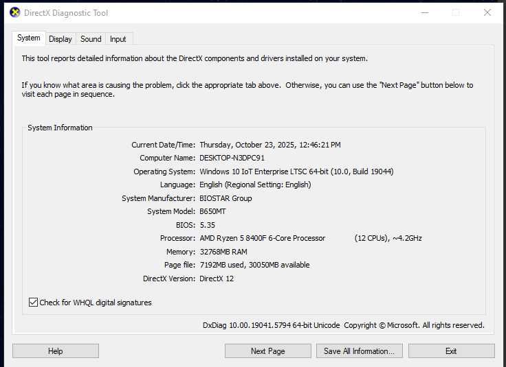The image size is (506, 367).
Task: Click the AMD Ryzen 5 processor entry
Action: click(263, 238)
